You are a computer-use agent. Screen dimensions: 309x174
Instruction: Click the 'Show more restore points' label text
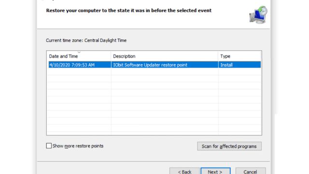click(78, 146)
